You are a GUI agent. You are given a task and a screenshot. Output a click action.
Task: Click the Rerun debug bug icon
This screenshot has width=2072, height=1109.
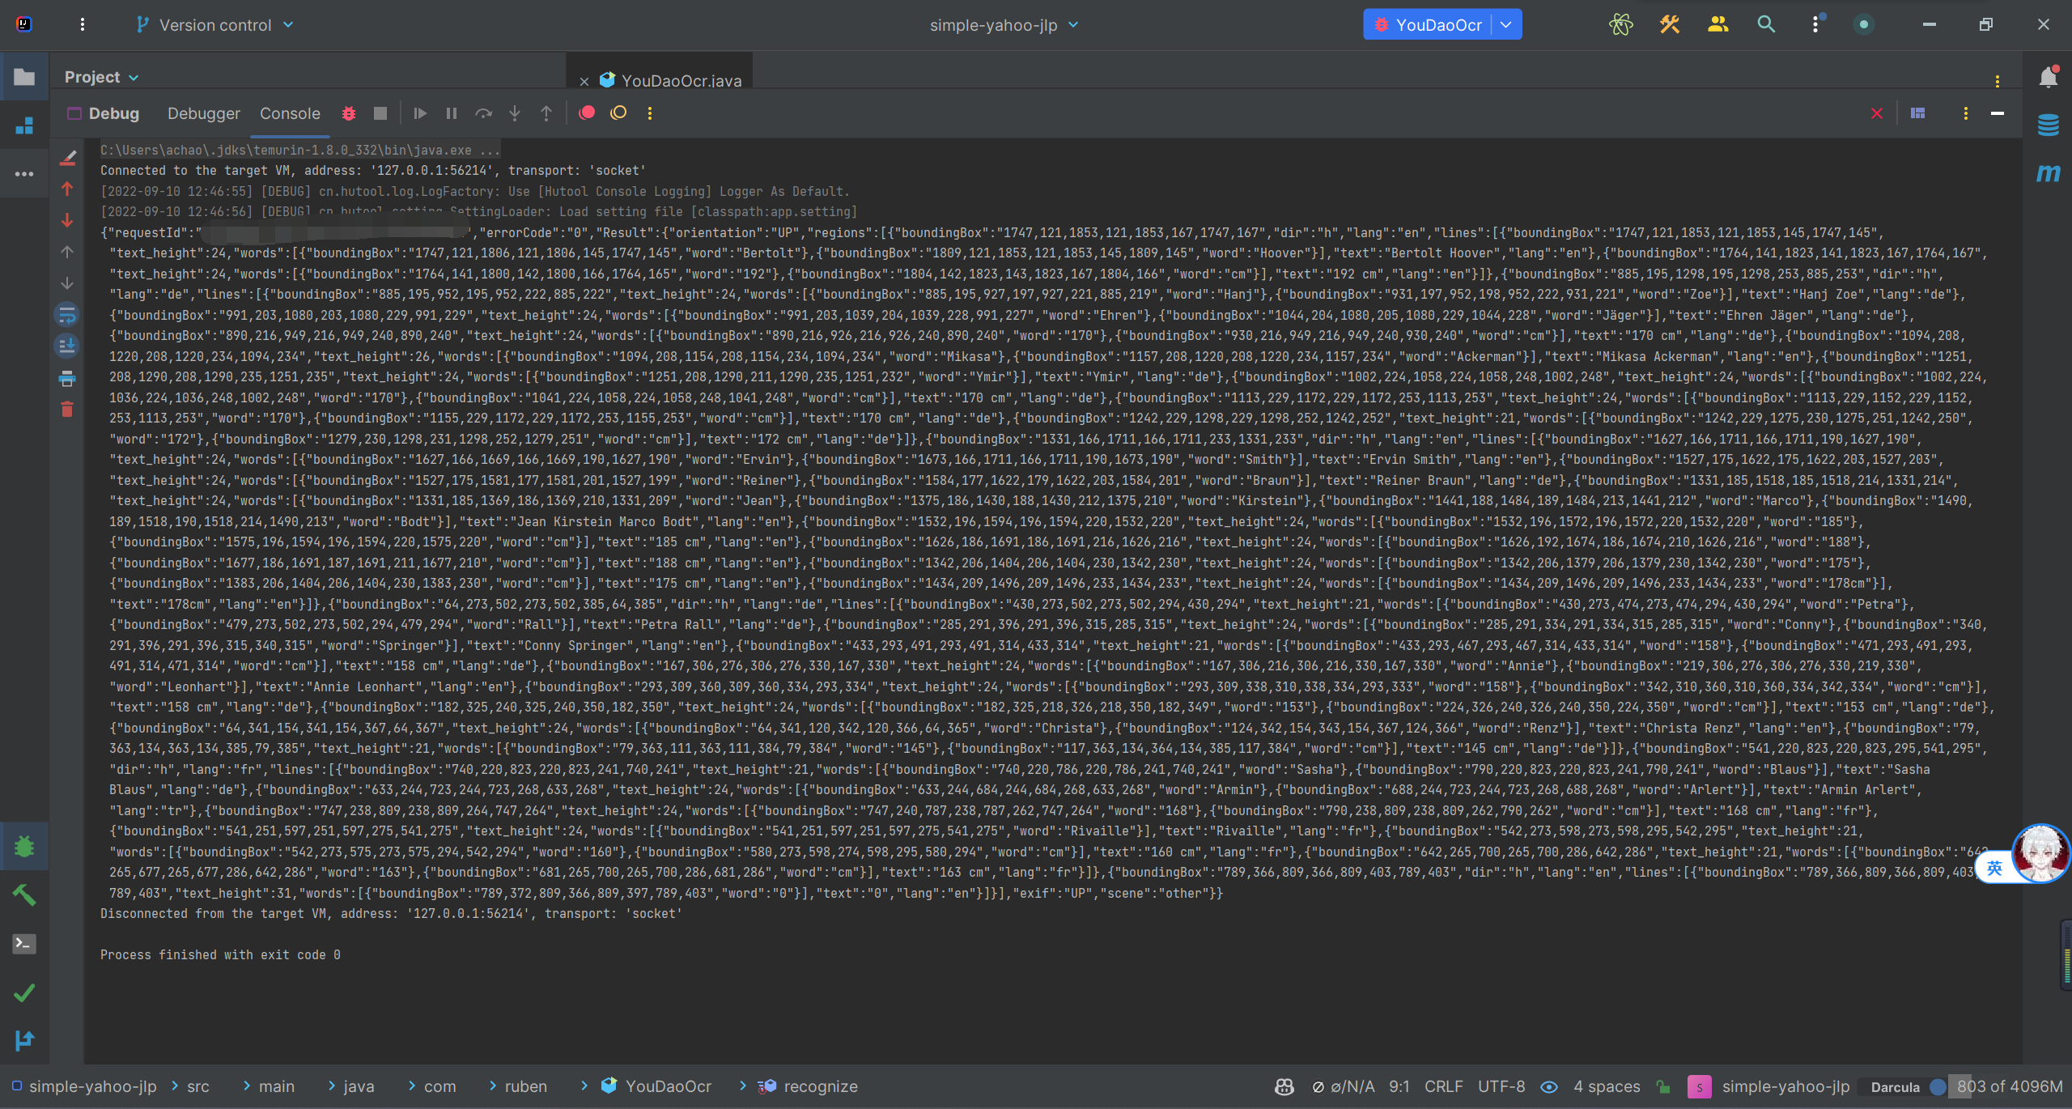[x=349, y=113]
